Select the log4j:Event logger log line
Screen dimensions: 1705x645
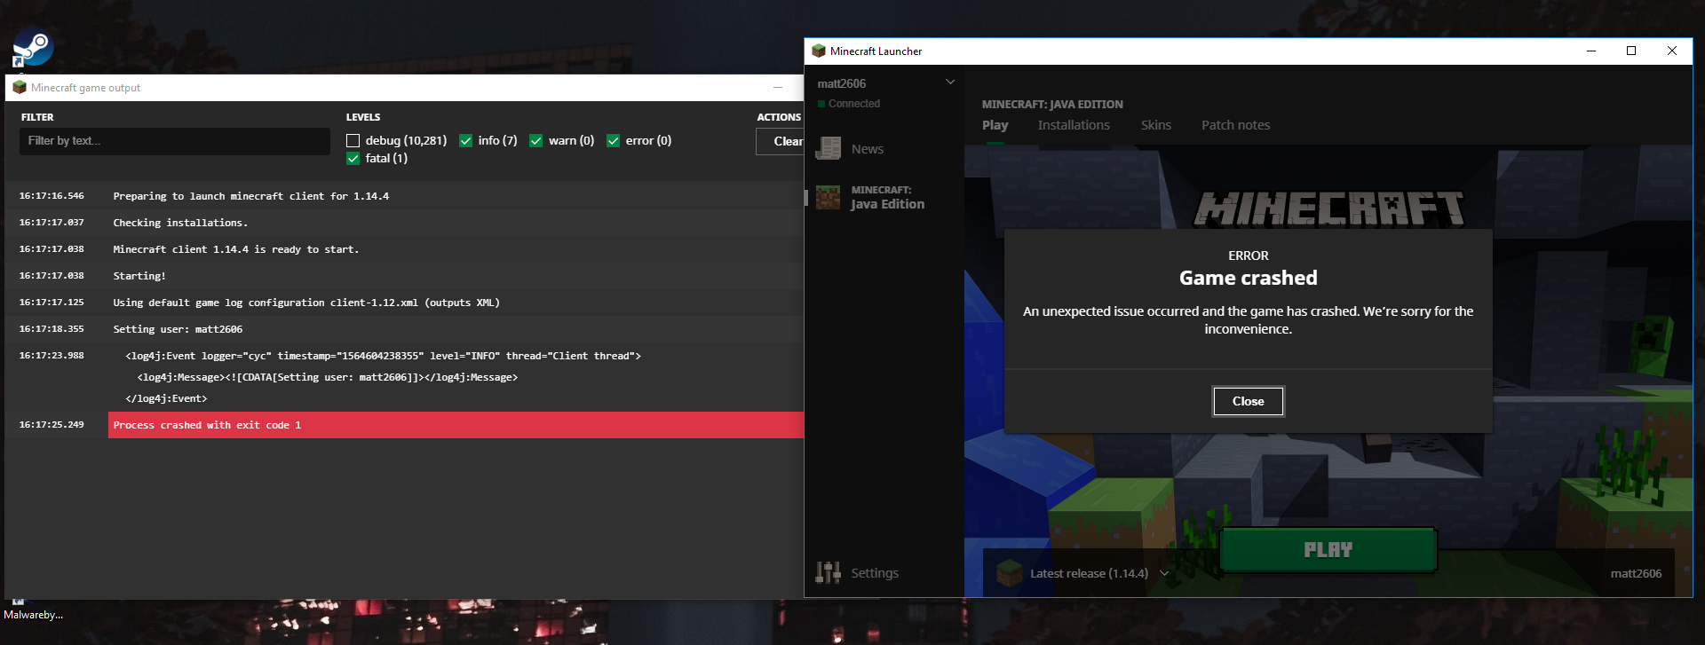(383, 356)
